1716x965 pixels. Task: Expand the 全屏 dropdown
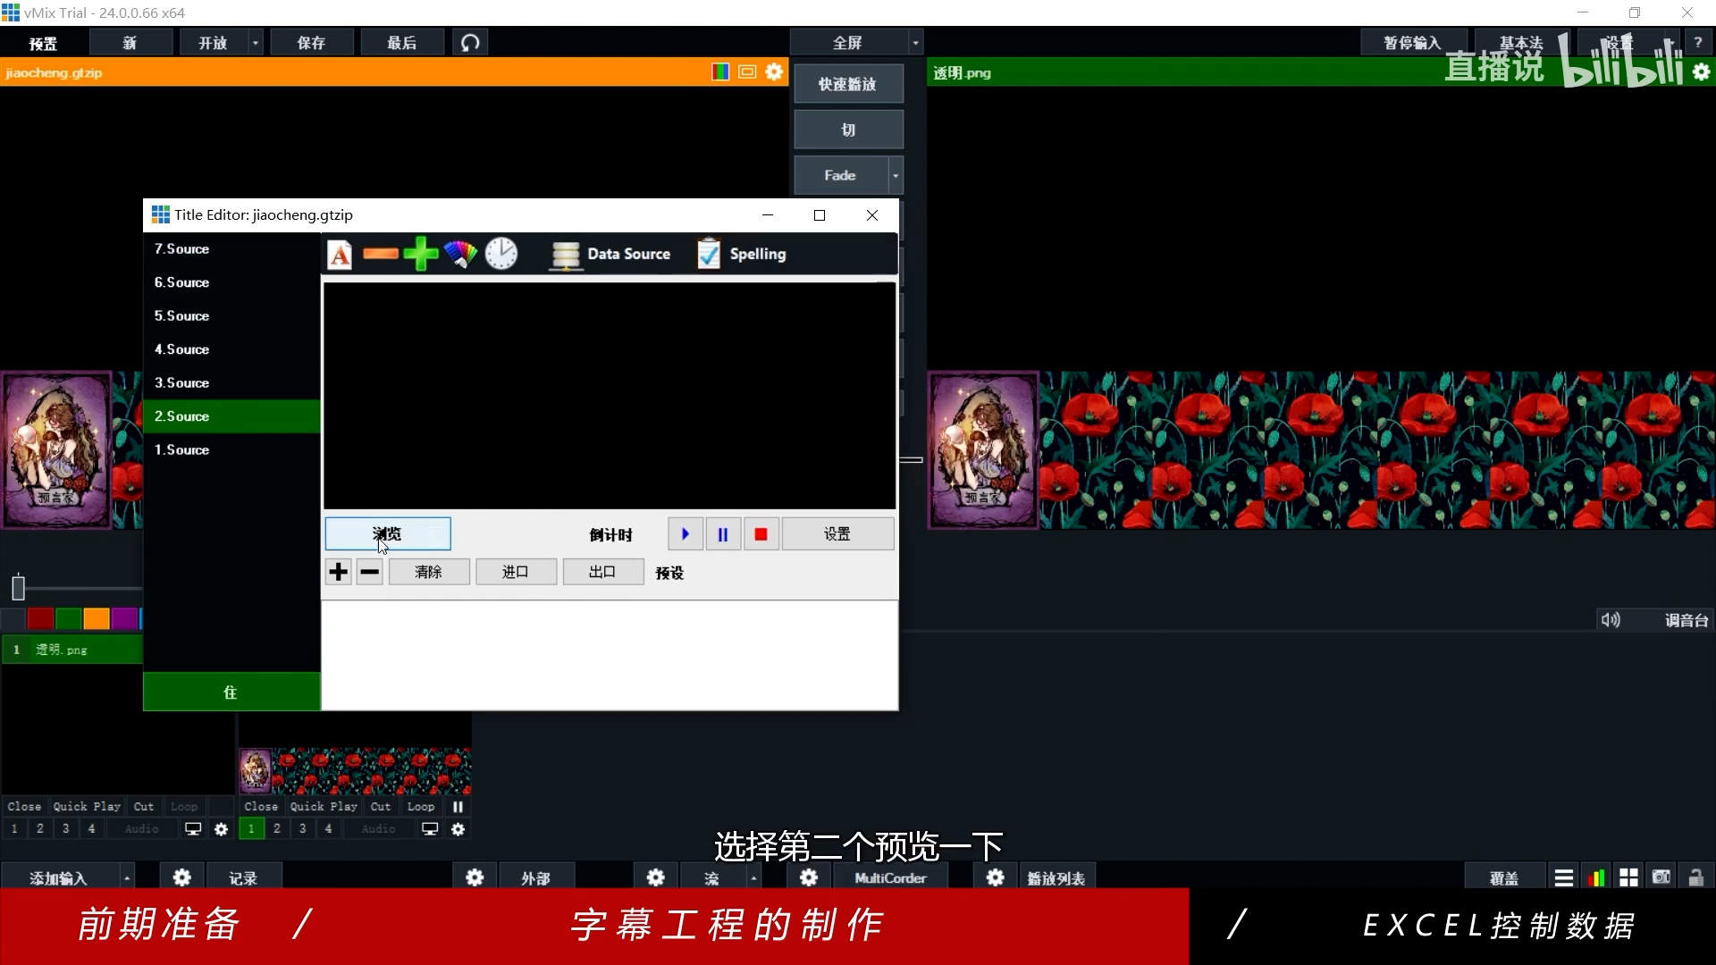click(914, 41)
